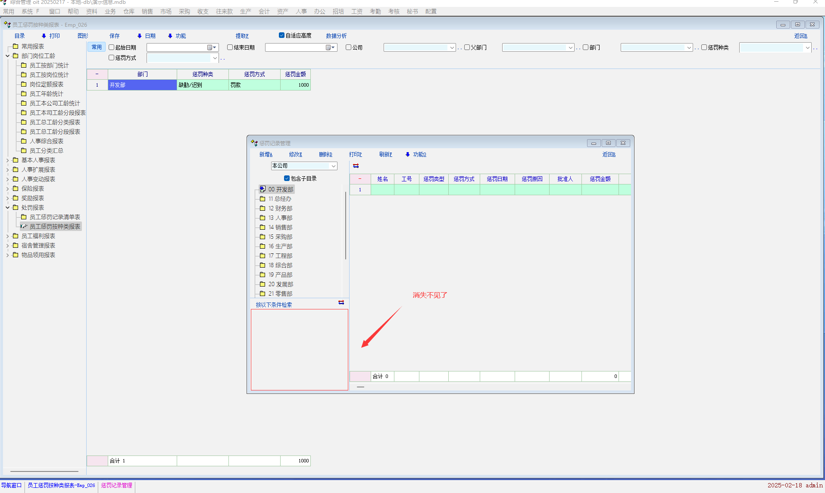The height and width of the screenshot is (493, 825).
Task: Click 新增 to add a punishment record
Action: [266, 154]
